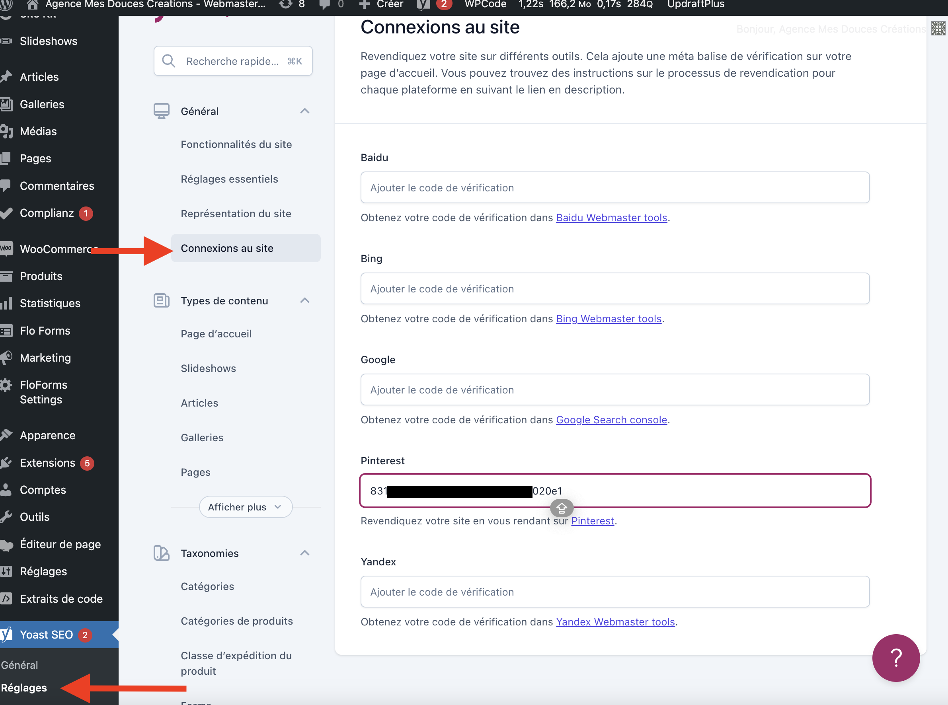Click the user avatar in top corner
This screenshot has height=705, width=948.
(x=938, y=29)
